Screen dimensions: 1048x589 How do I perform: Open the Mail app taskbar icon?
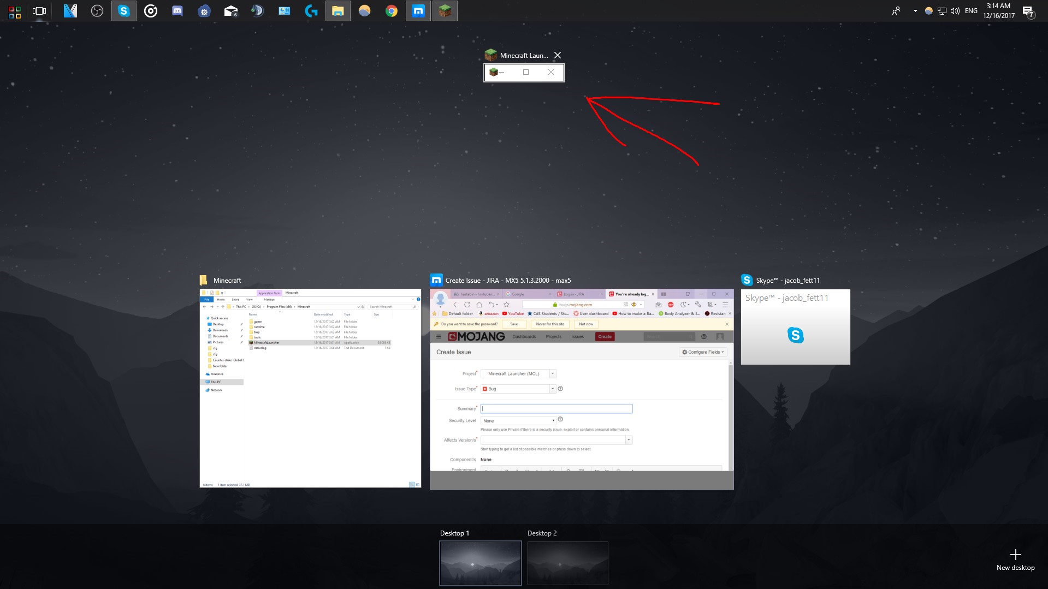click(x=231, y=11)
